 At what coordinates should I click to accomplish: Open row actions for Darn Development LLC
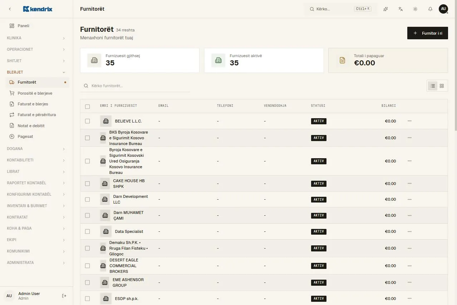tap(409, 200)
